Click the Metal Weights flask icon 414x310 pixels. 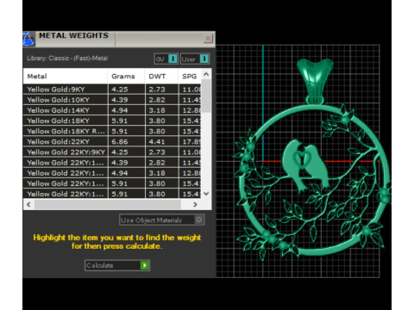click(x=28, y=39)
